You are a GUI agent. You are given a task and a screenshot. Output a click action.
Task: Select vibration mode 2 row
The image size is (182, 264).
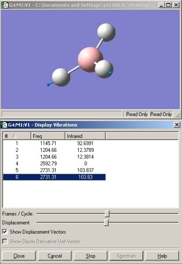pyautogui.click(x=55, y=150)
